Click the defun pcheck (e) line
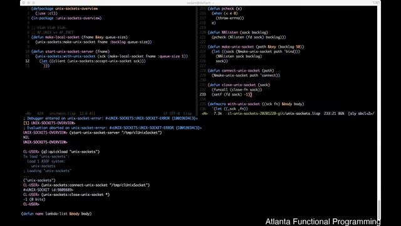 [x=225, y=8]
